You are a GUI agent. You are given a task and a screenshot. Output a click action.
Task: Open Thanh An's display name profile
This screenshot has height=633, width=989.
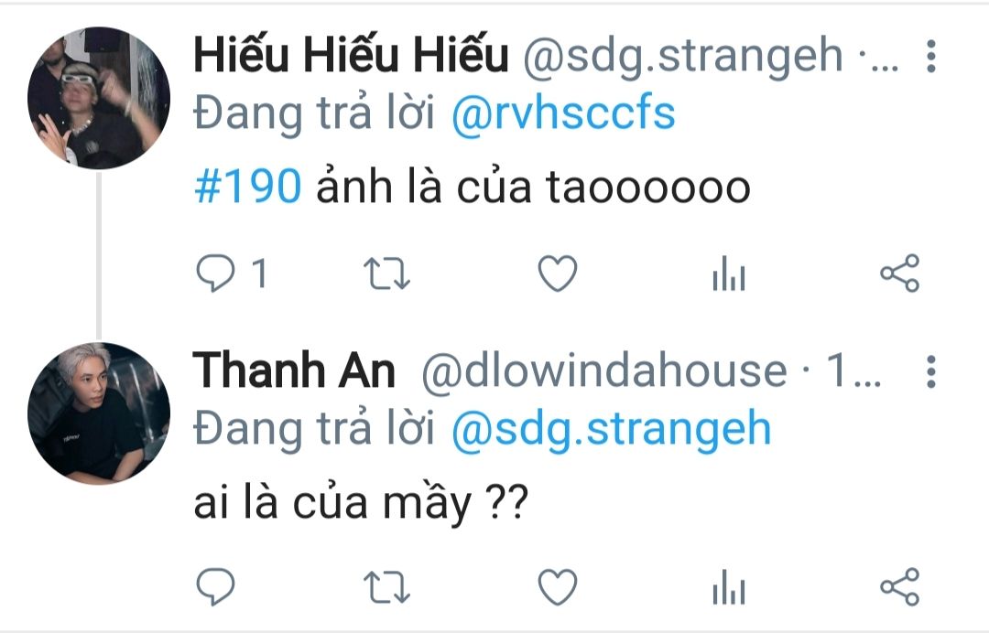pyautogui.click(x=294, y=370)
